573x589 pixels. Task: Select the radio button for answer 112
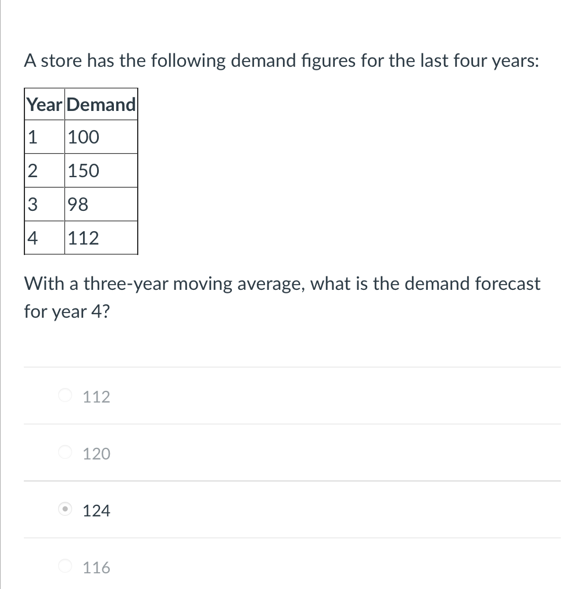coord(64,396)
